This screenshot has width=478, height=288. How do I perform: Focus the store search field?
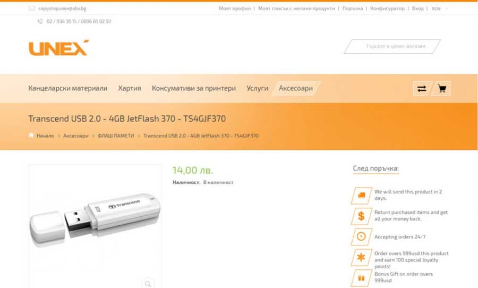[392, 46]
